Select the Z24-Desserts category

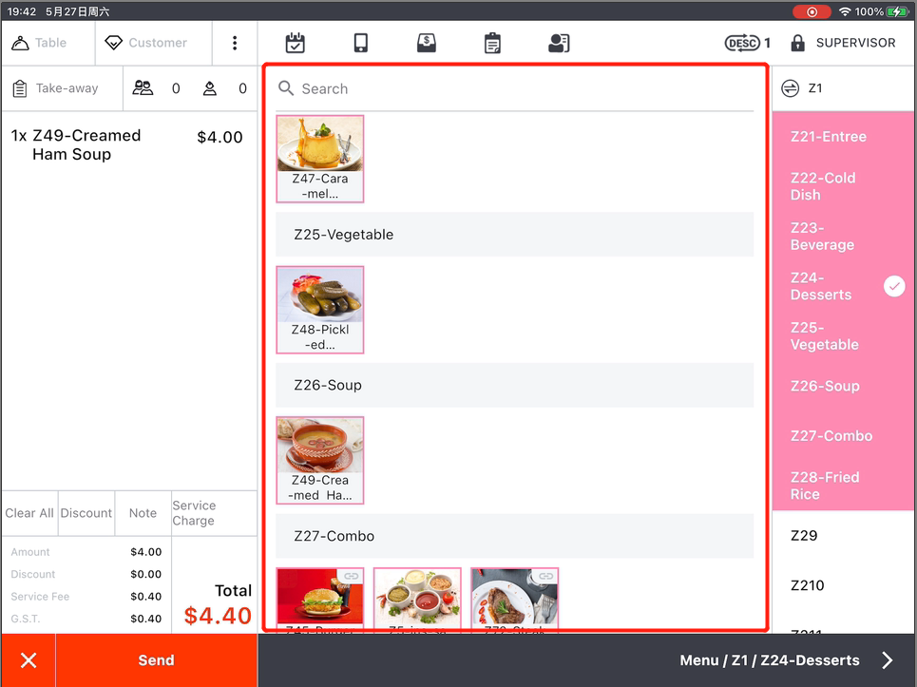(843, 286)
